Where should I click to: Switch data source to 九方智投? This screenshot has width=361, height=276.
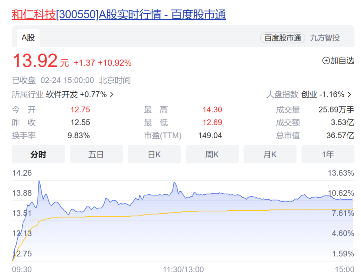[325, 38]
